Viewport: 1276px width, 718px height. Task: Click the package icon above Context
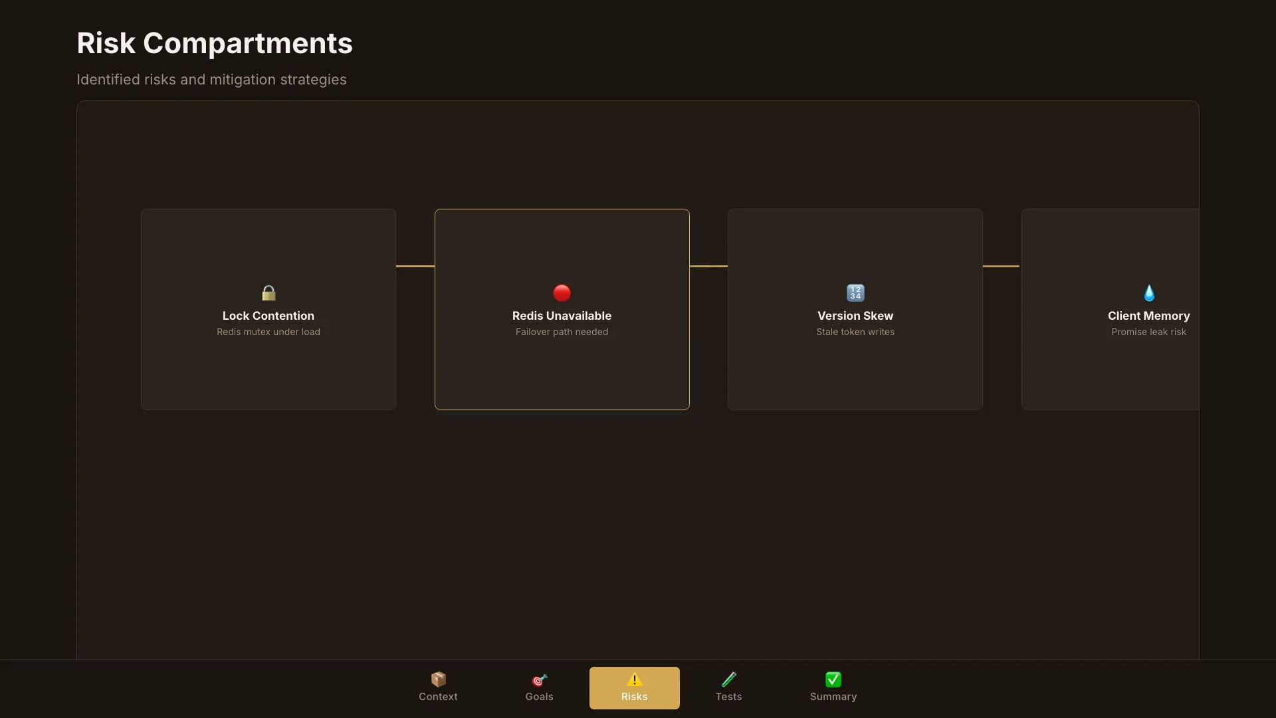click(x=439, y=679)
